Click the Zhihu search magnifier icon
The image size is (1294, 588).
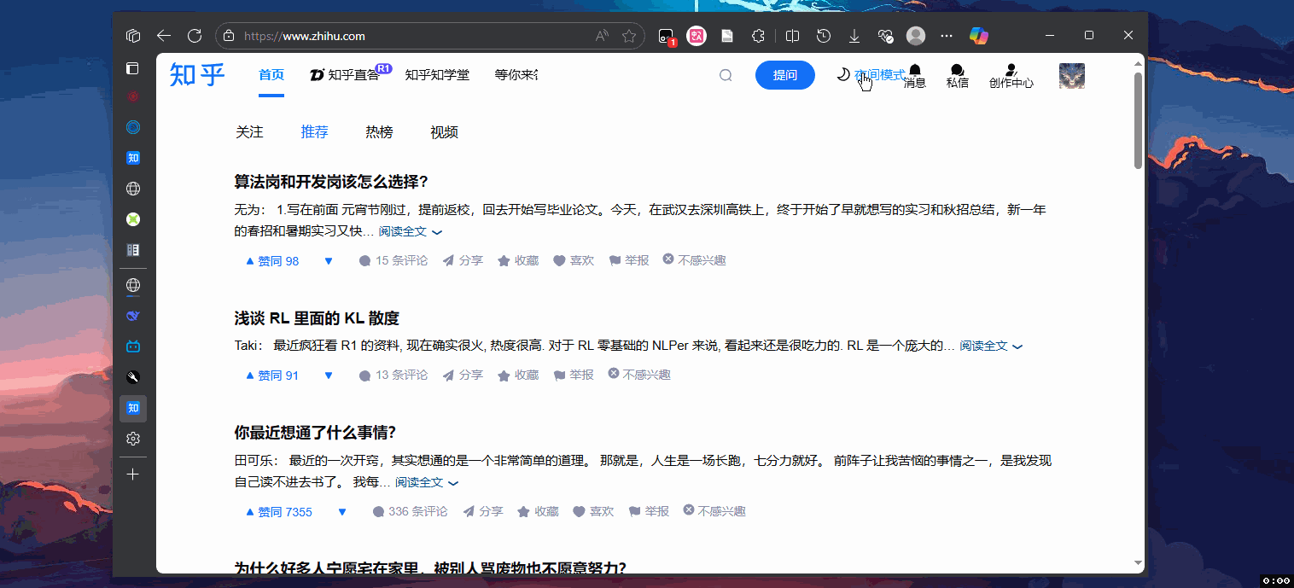[x=726, y=75]
